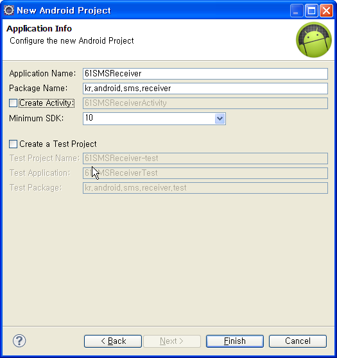Click the 'Application Info' heading
The width and height of the screenshot is (337, 358).
(39, 28)
